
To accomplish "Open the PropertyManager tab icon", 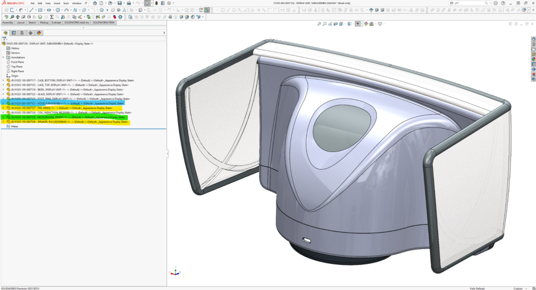I will click(x=14, y=33).
